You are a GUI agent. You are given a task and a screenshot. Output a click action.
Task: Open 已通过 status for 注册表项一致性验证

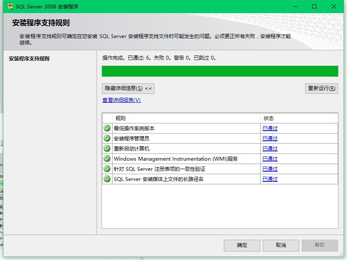[x=270, y=169]
